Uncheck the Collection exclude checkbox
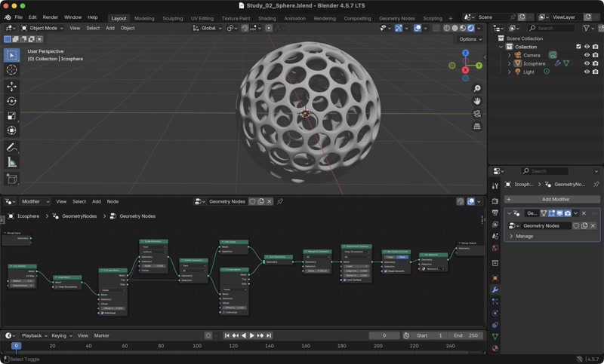 [578, 47]
